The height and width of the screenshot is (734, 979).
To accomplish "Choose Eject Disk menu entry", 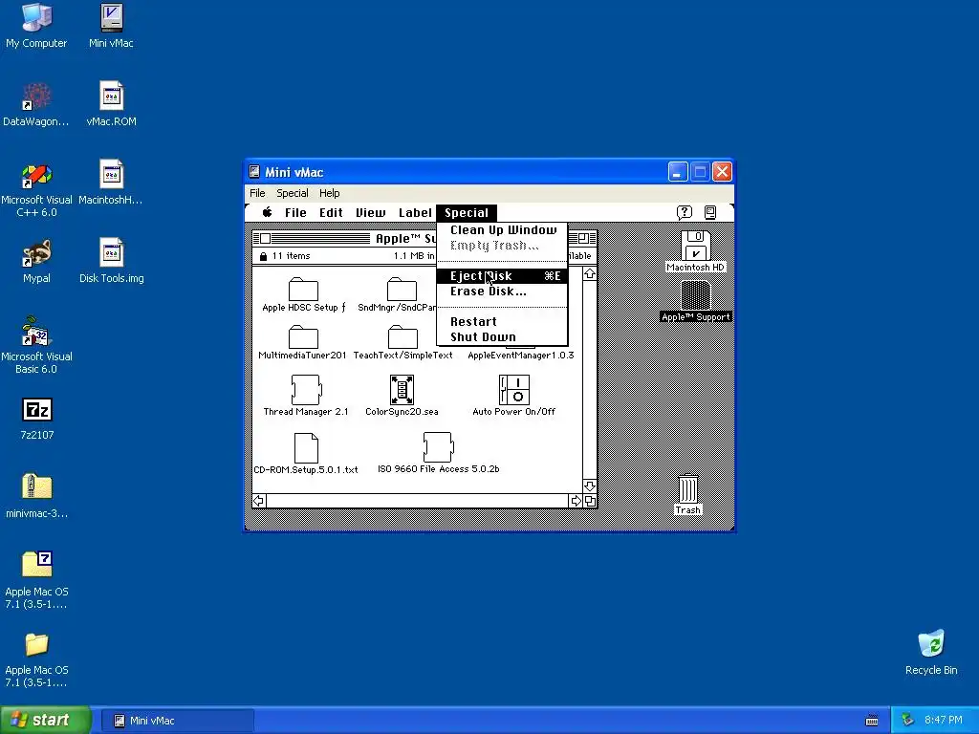I will click(x=503, y=276).
